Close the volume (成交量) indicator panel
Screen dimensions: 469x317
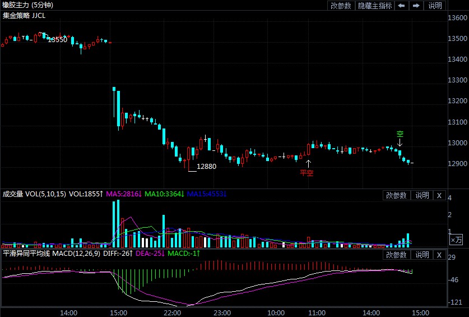(439, 195)
